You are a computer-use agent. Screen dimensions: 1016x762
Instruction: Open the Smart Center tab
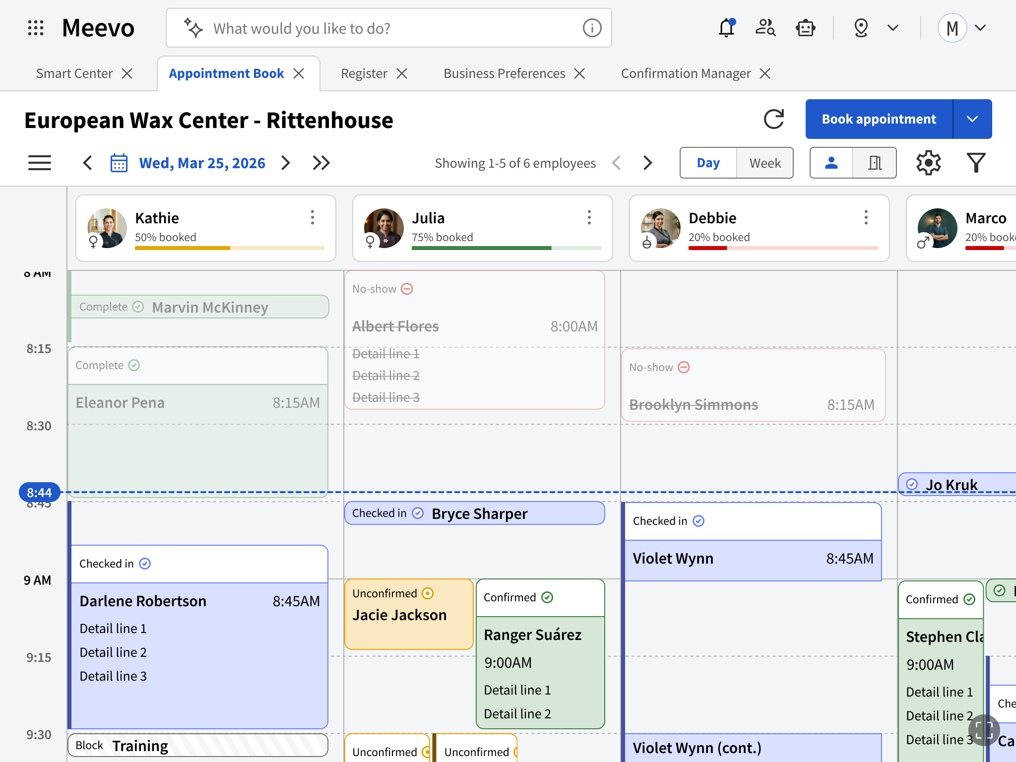pos(74,73)
